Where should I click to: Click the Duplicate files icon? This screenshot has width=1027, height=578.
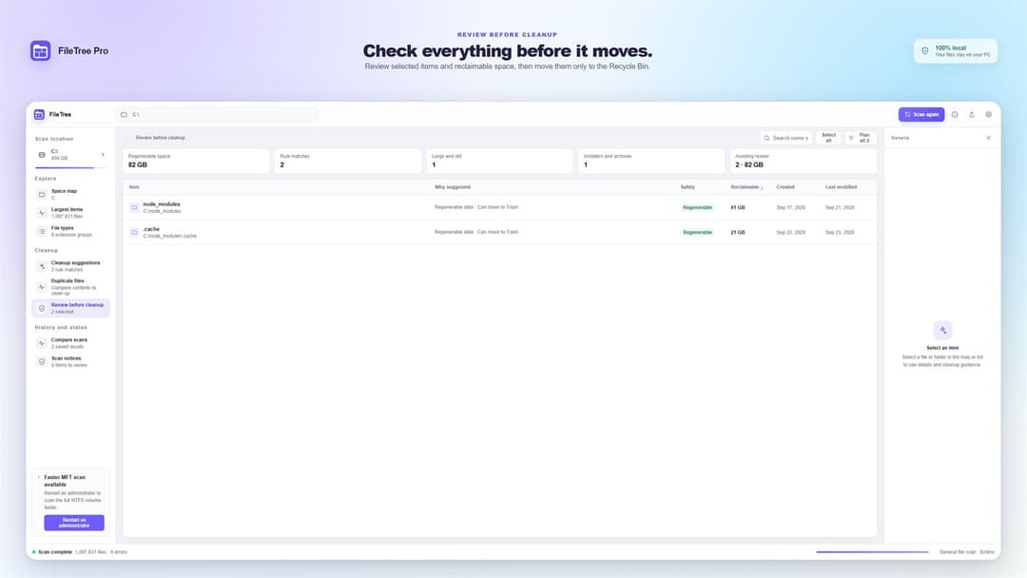point(42,287)
